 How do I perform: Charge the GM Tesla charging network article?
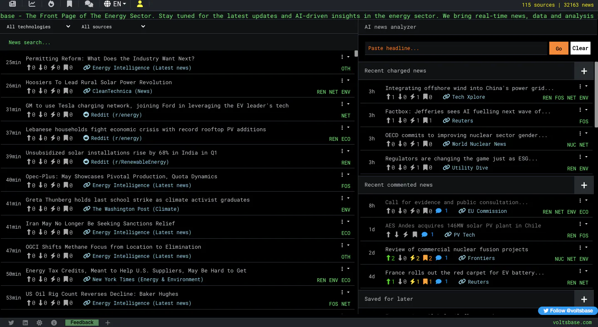pyautogui.click(x=53, y=115)
